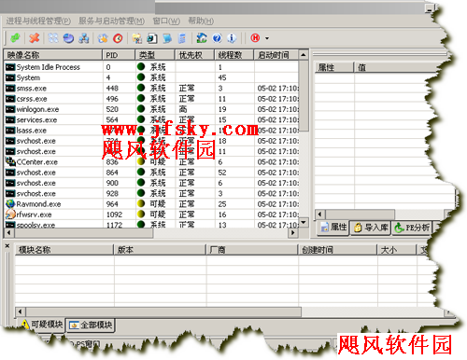Viewport: 467px width, 360px height.
Task: Select the csrss.exe process row
Action: pyautogui.click(x=151, y=99)
